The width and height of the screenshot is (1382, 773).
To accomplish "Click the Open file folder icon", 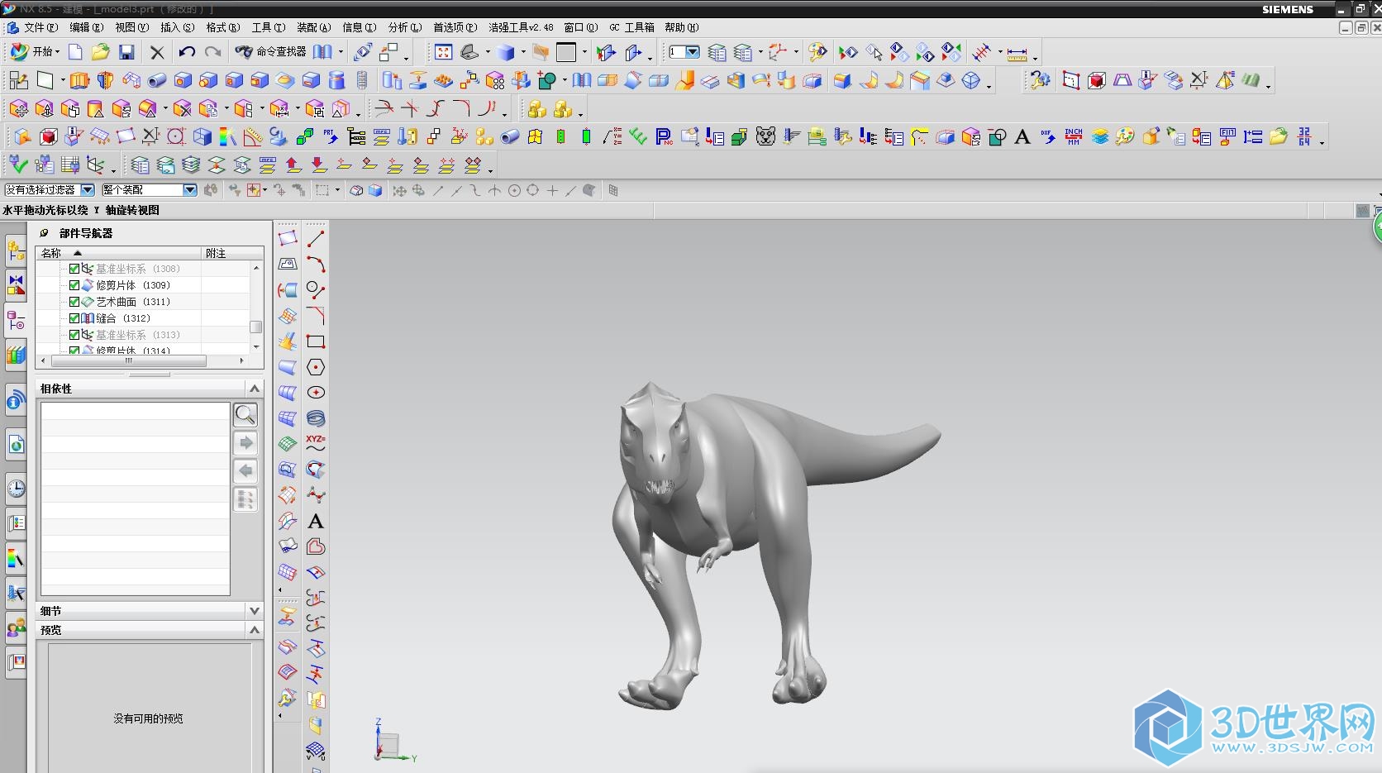I will click(x=100, y=52).
